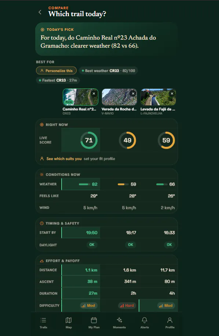Click start by time 16:33

[x=169, y=233]
